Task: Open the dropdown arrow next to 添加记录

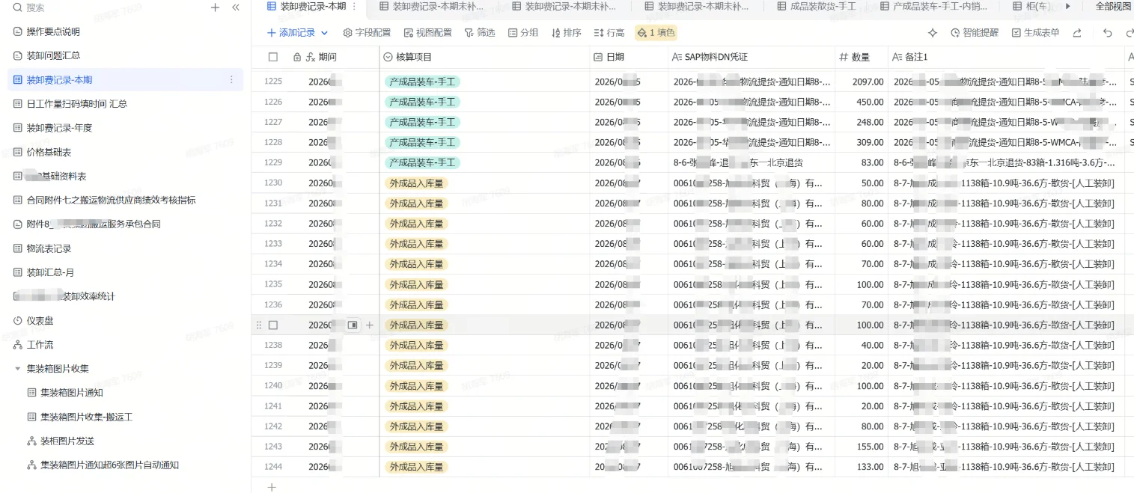Action: coord(324,33)
